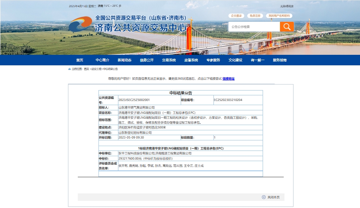Click 找回用户名和密码 recovery button
This screenshot has height=208, width=360.
[279, 16]
